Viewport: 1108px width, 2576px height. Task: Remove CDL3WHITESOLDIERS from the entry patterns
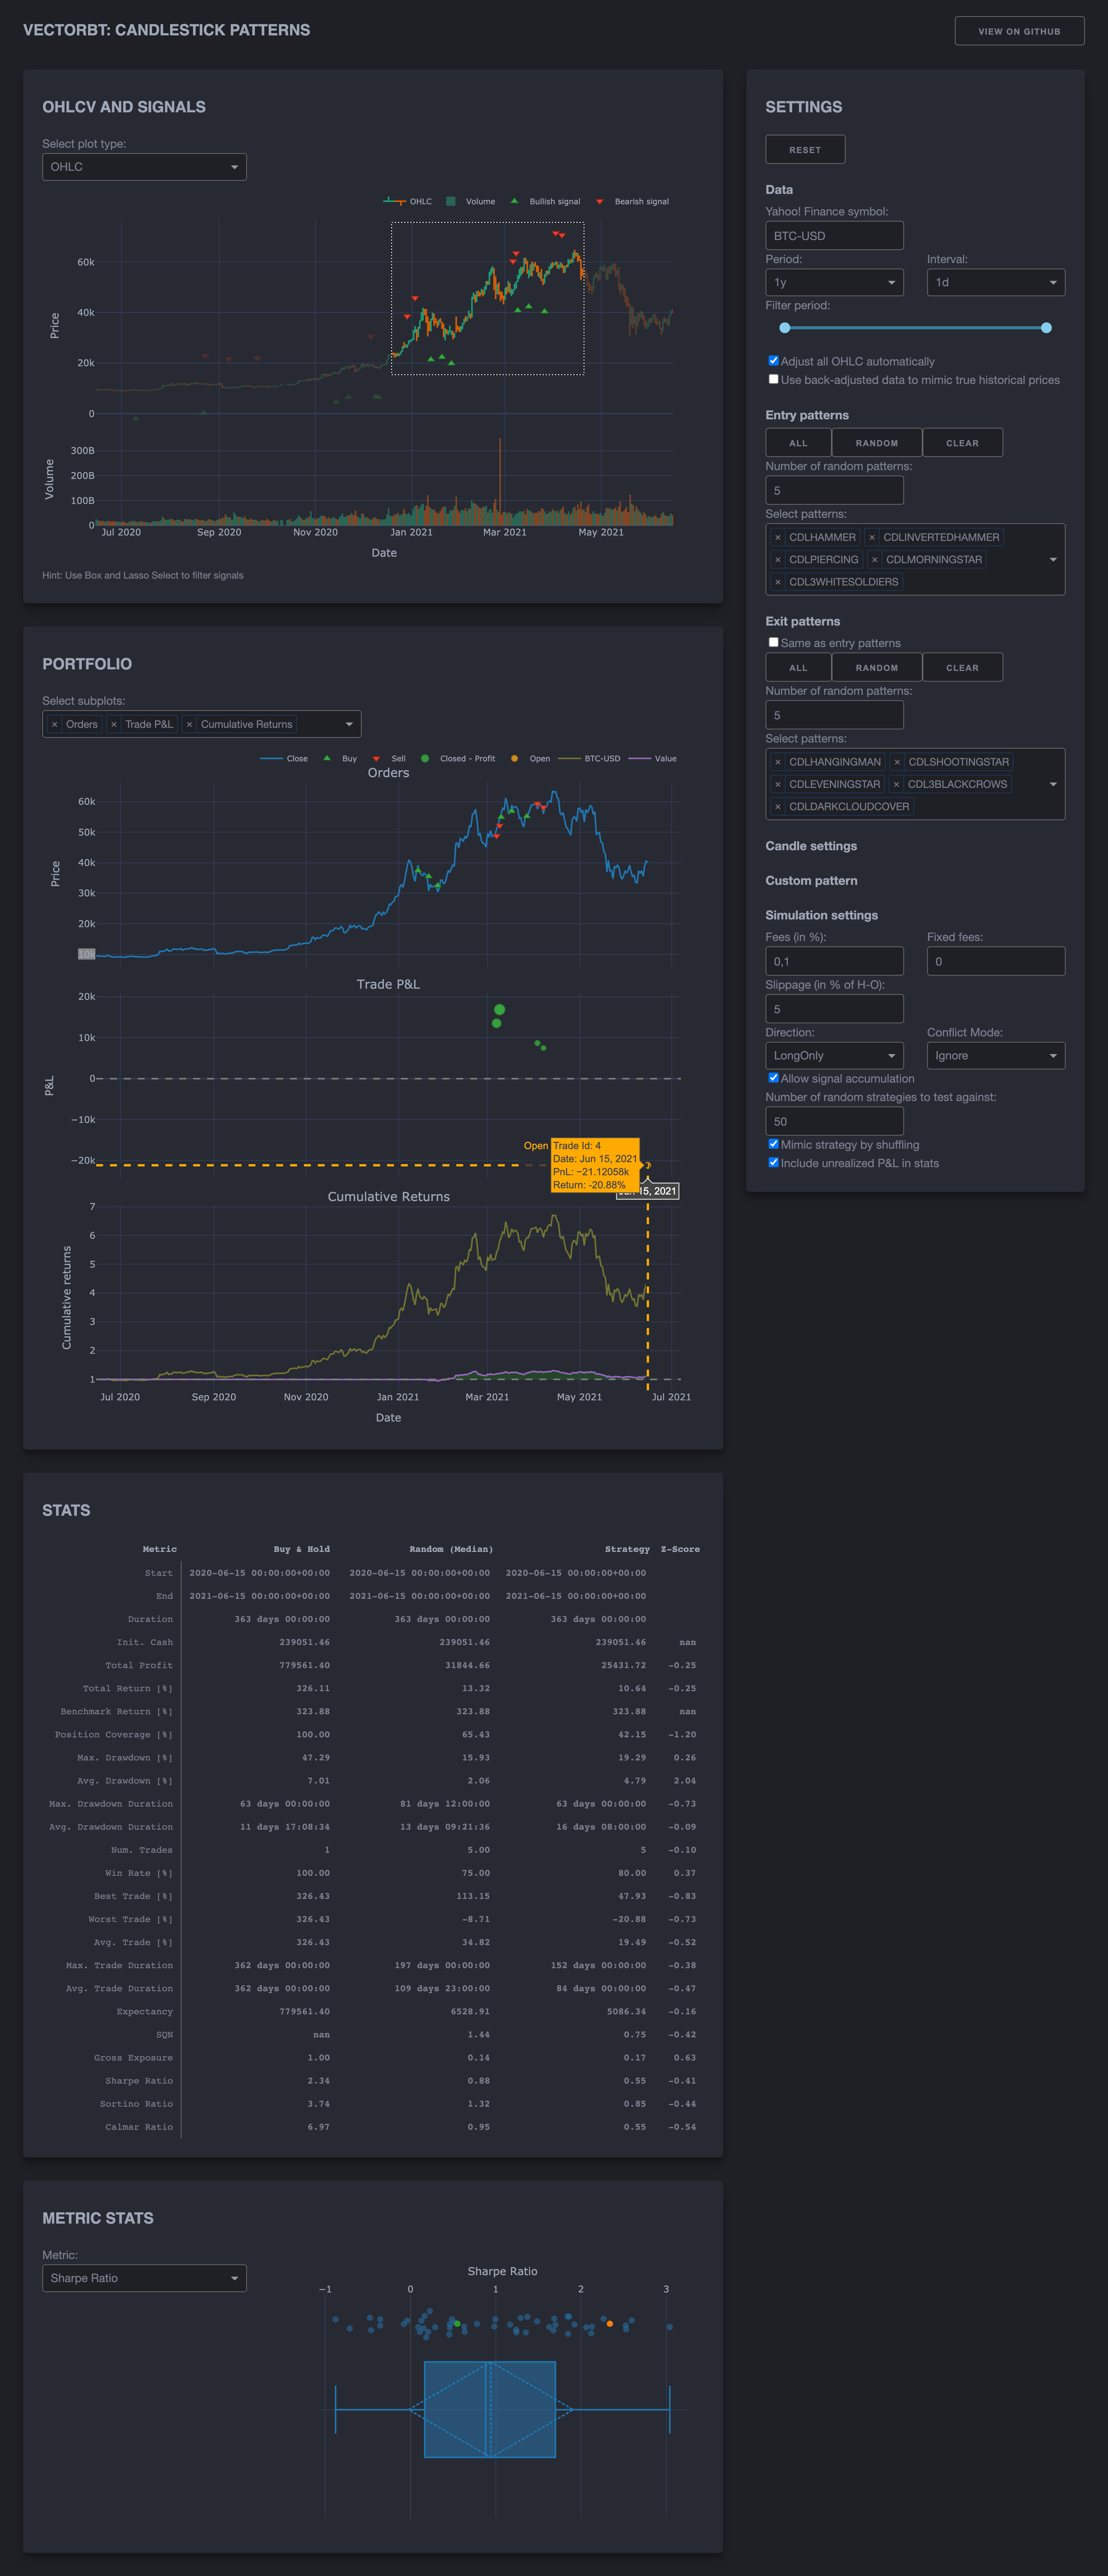778,582
